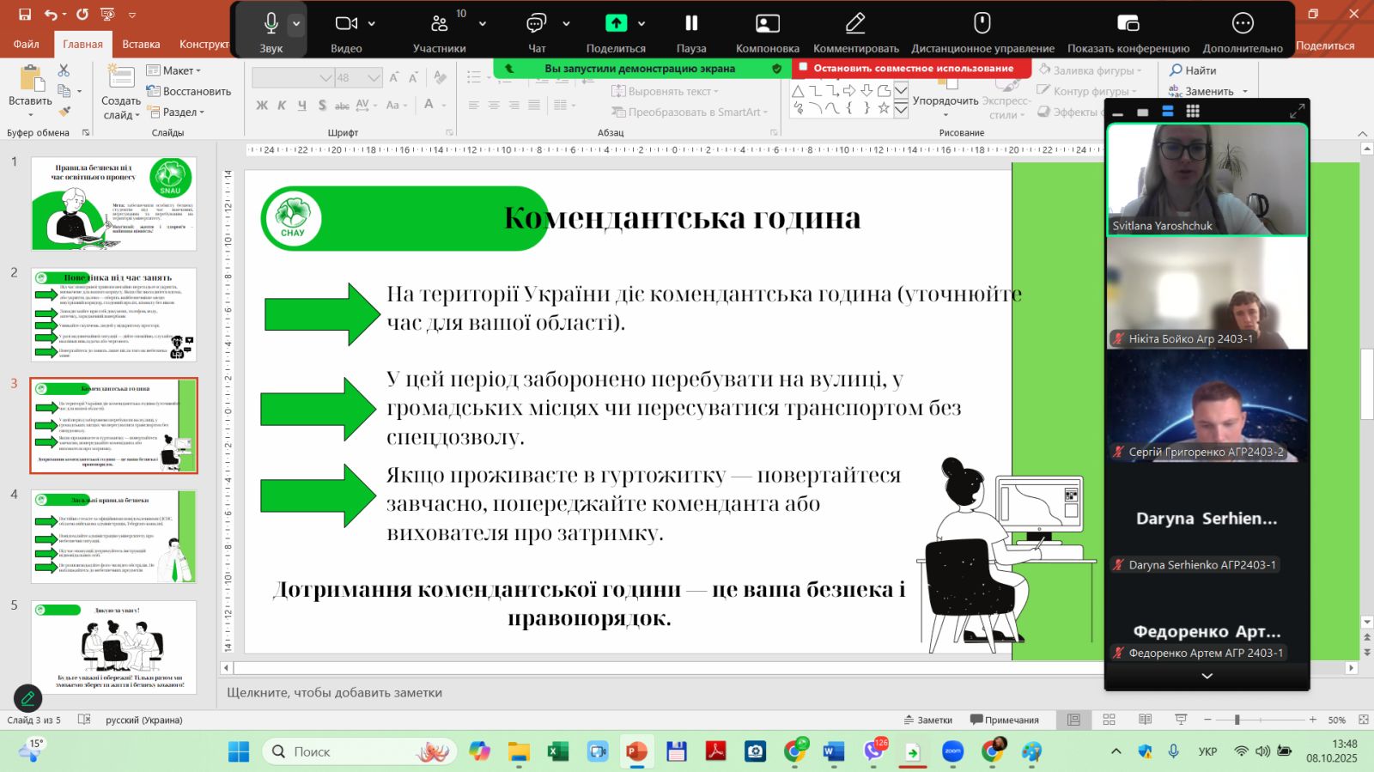1374x772 pixels.
Task: Expand the audio options arrow beside Звук
Action: pyautogui.click(x=296, y=24)
